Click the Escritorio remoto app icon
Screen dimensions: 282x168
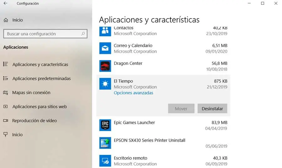[105, 161]
